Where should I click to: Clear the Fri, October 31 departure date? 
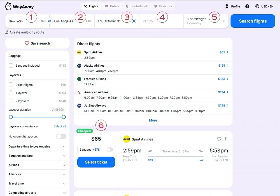134,21
